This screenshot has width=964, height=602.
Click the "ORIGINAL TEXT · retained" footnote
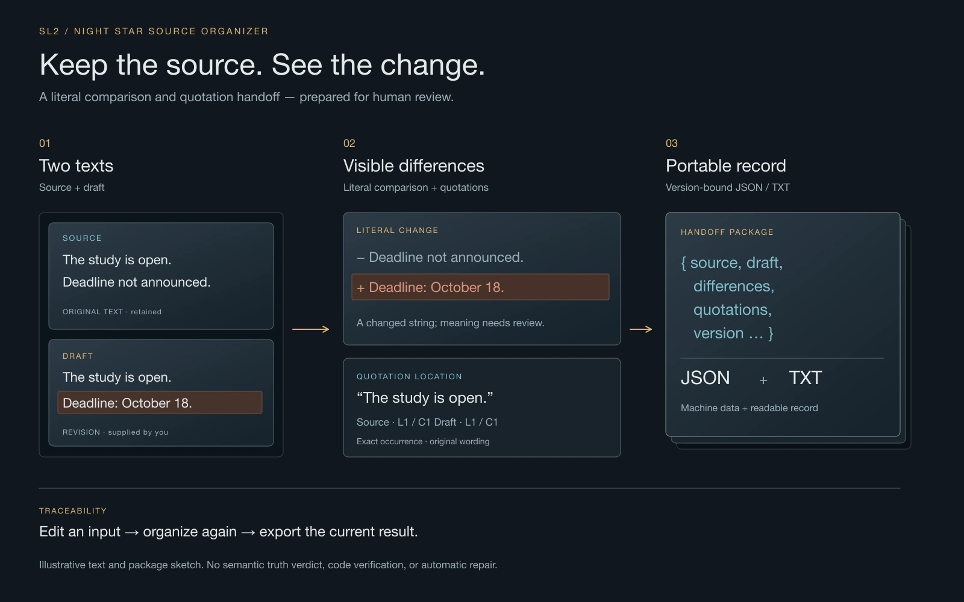click(112, 312)
